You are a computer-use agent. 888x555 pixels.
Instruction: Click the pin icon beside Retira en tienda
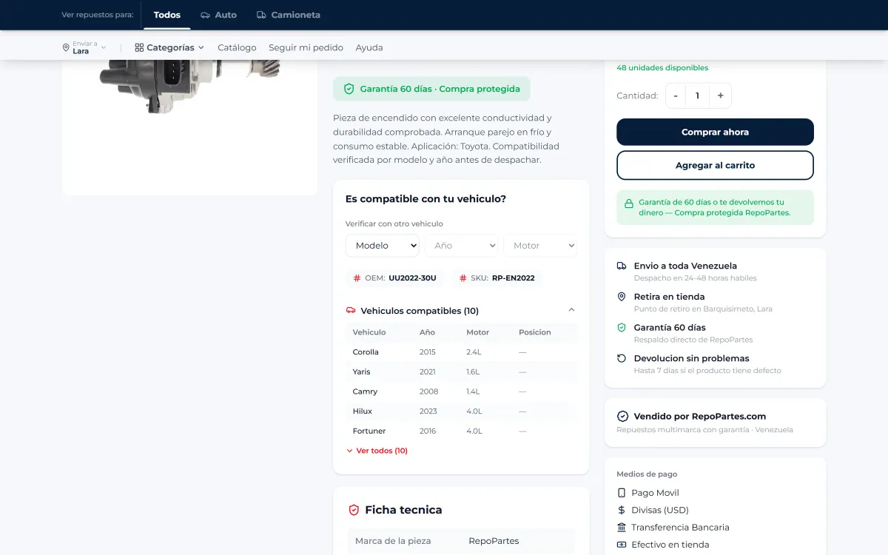tap(622, 297)
